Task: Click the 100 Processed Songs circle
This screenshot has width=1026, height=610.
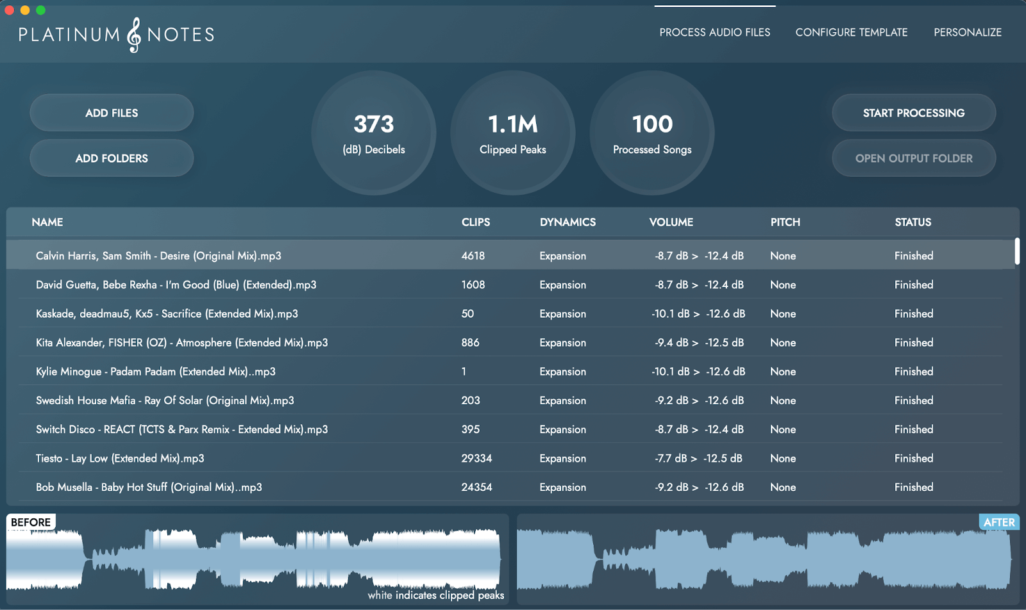Action: 652,133
